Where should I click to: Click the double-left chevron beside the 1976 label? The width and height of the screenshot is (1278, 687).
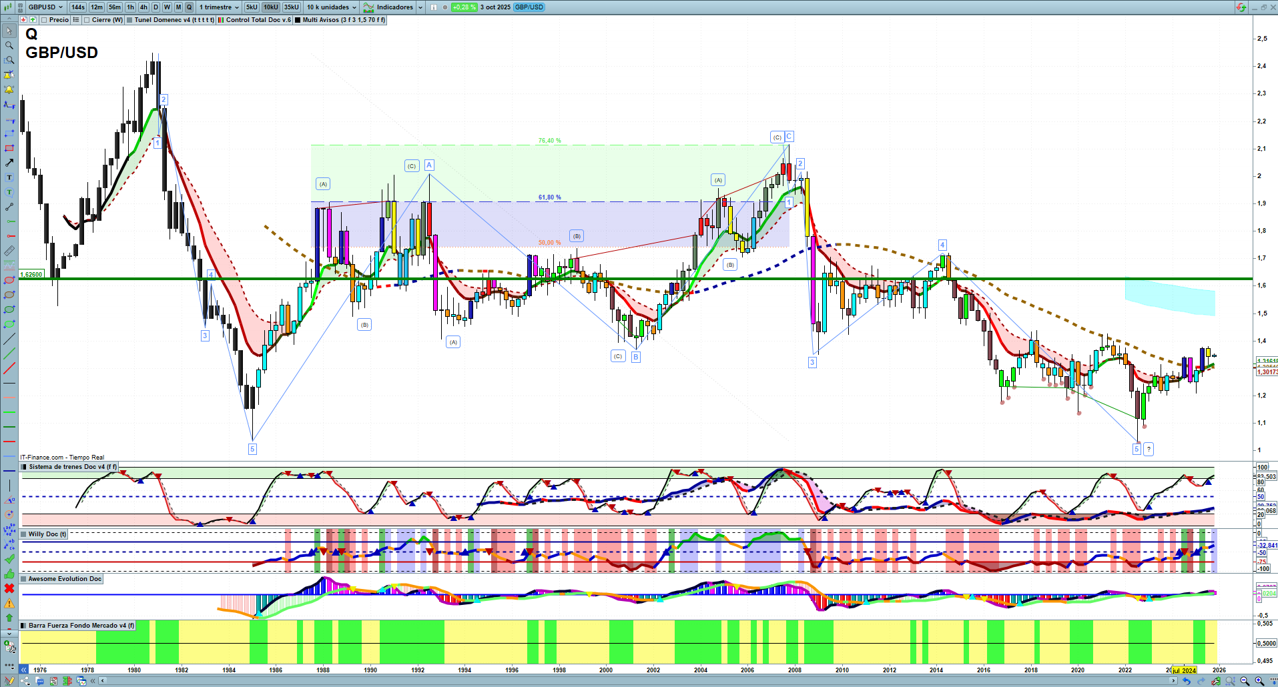tap(24, 670)
